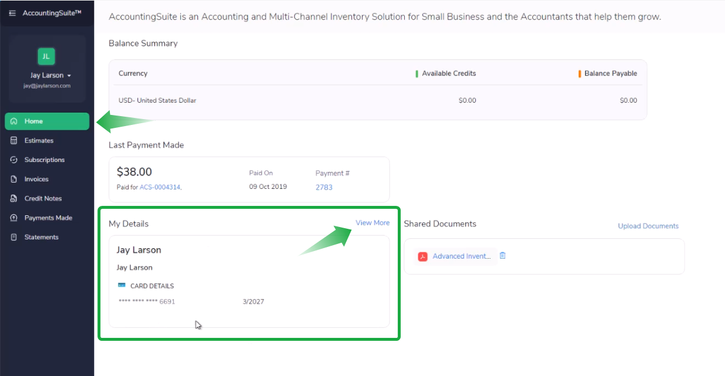Click the Credit Notes icon
725x376 pixels.
pos(14,199)
